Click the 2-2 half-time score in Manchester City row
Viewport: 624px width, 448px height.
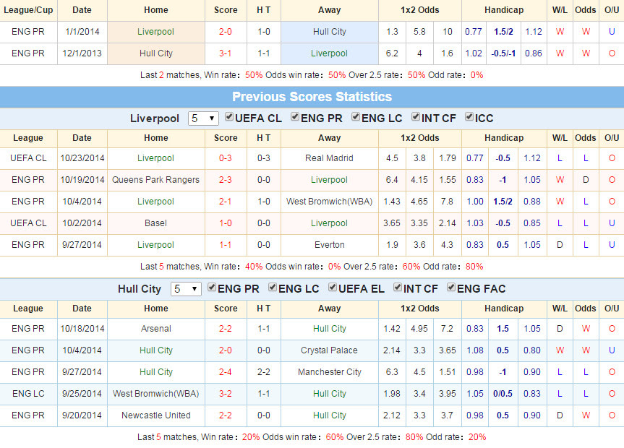[264, 372]
